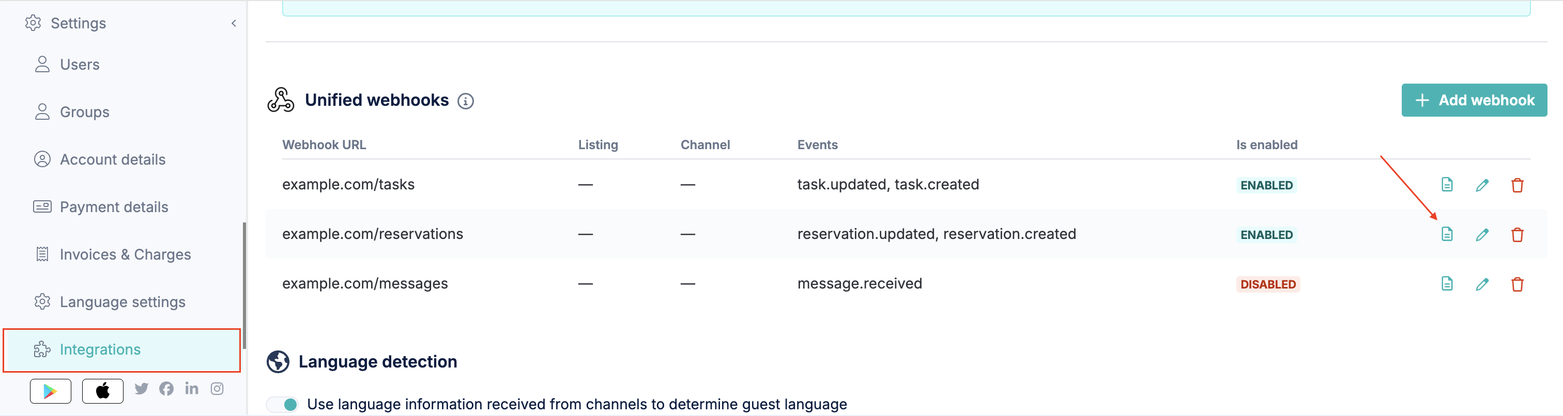Click the DISABLED status badge

point(1267,284)
